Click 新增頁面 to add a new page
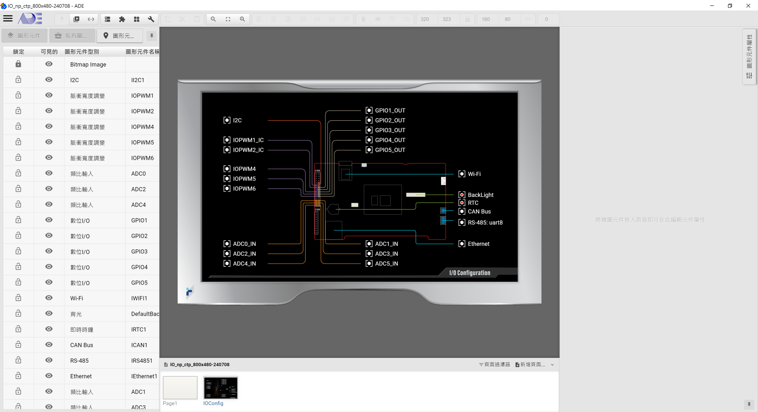 tap(531, 365)
